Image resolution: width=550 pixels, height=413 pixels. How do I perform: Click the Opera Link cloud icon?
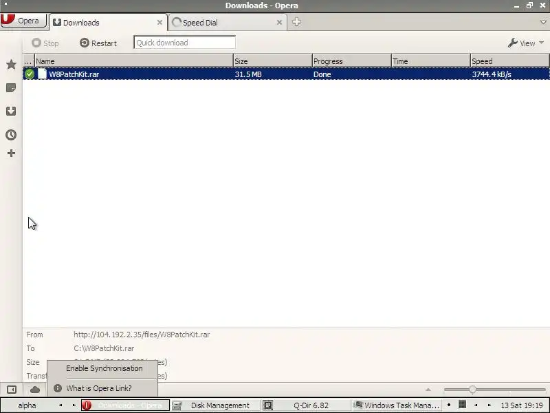pos(35,390)
